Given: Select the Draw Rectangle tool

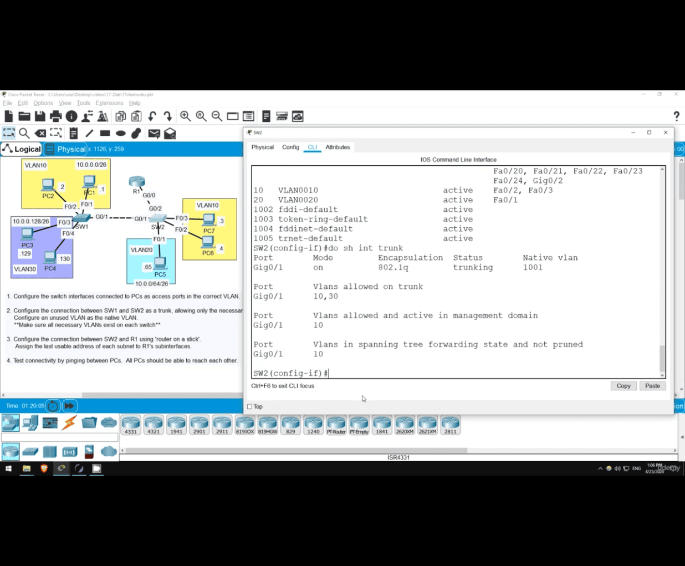Looking at the screenshot, I should coord(105,133).
